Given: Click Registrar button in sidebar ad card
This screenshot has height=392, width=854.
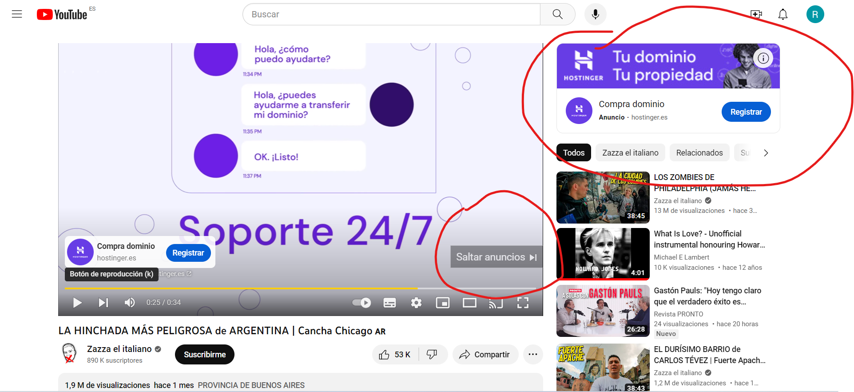Looking at the screenshot, I should point(746,112).
